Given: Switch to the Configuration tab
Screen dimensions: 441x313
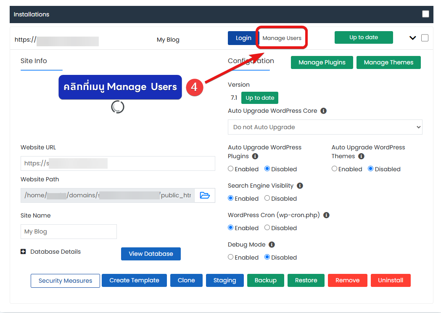Looking at the screenshot, I should point(251,61).
